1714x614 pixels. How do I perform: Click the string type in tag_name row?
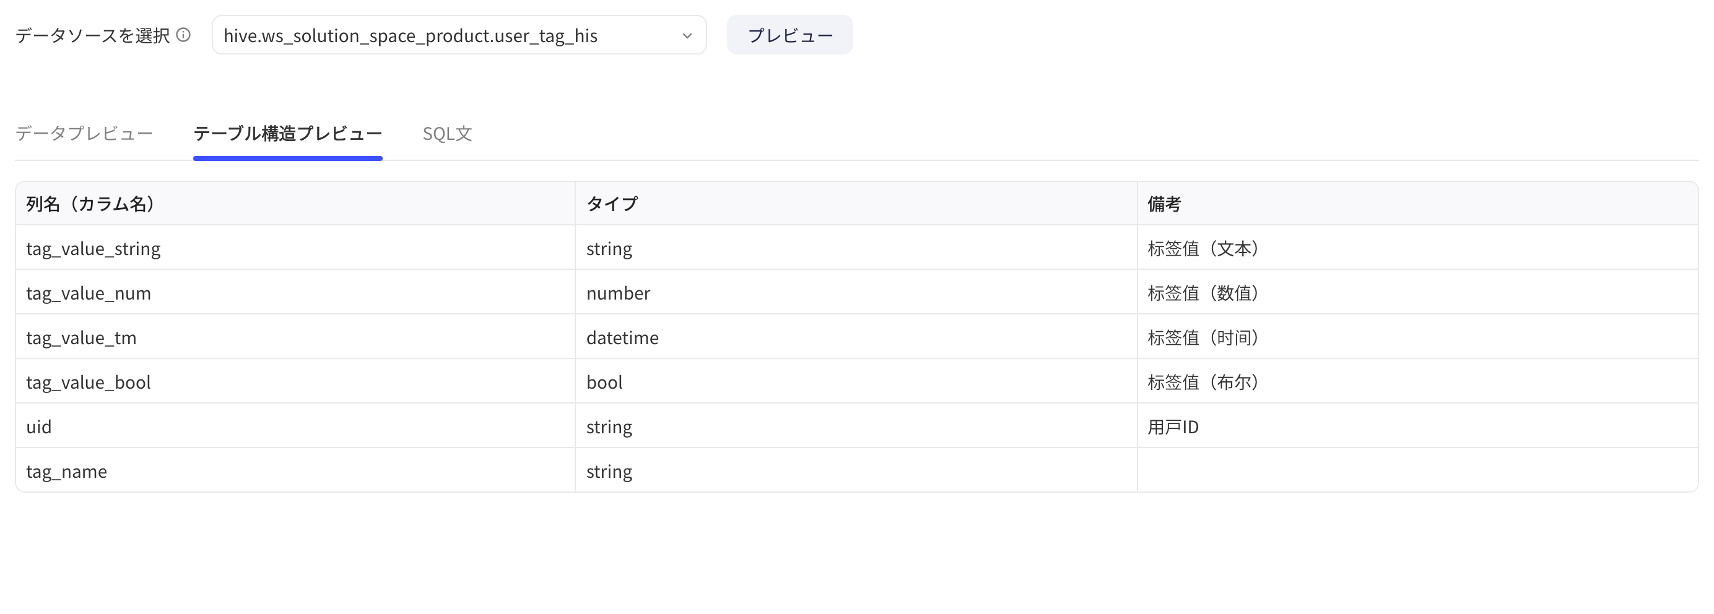856,470
